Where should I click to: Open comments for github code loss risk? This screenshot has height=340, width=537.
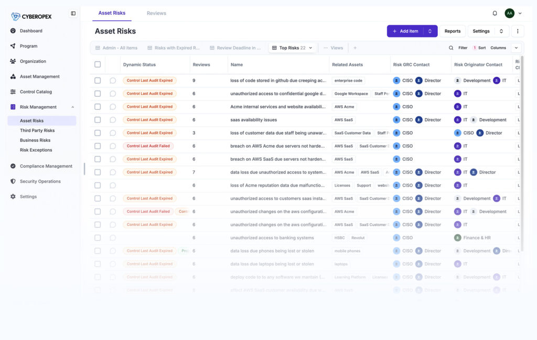coord(113,81)
